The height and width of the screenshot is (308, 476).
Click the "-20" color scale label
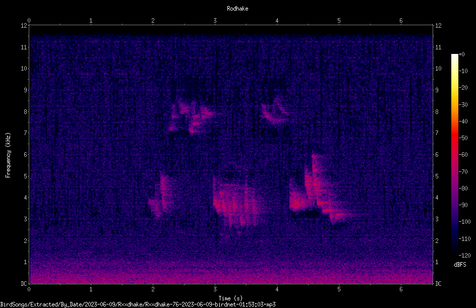click(463, 88)
